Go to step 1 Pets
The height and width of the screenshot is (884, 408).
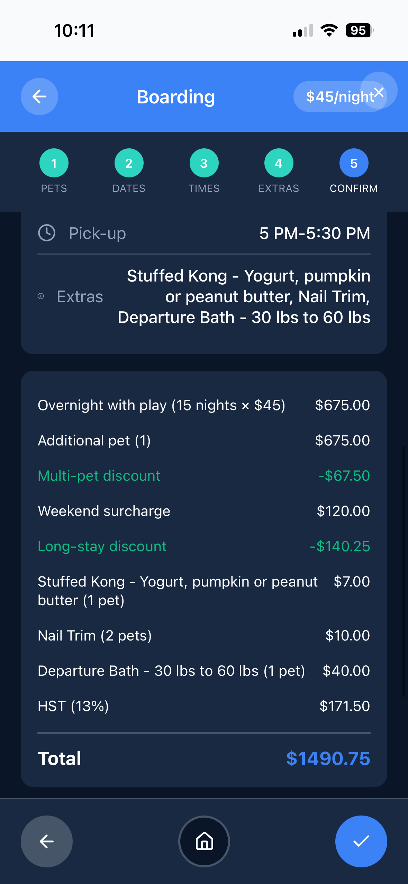tap(54, 163)
